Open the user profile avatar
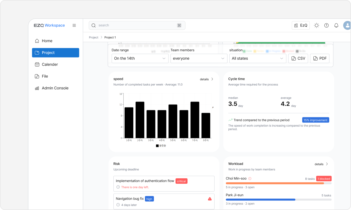The image size is (351, 210). tap(347, 25)
